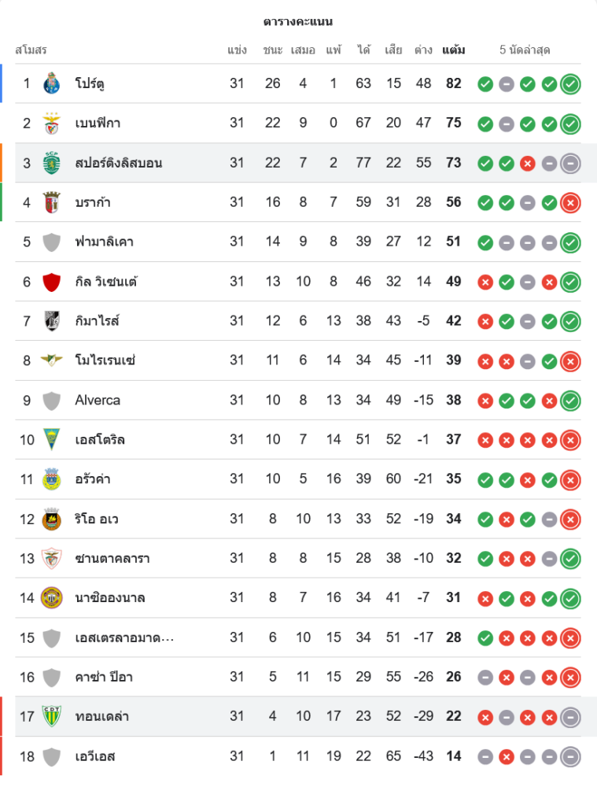Click the Braga club crest icon

pos(52,202)
